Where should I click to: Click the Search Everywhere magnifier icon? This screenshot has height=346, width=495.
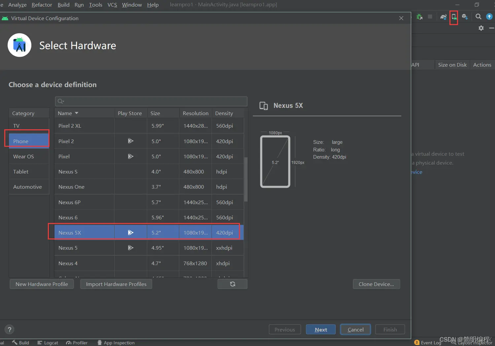click(478, 17)
